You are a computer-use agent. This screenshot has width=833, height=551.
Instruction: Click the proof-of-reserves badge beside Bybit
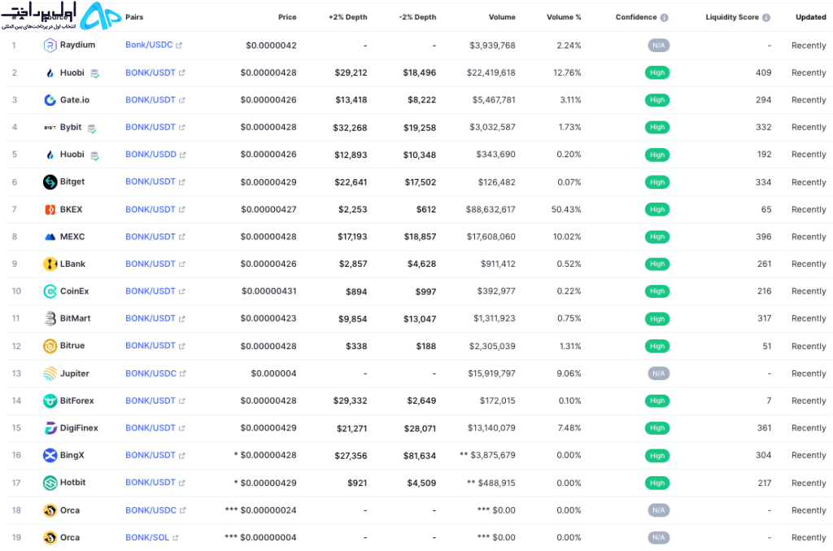tap(92, 129)
